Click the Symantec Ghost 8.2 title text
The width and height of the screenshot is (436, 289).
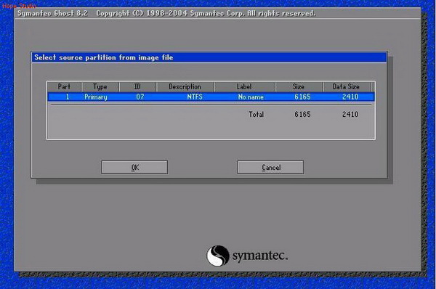(x=52, y=13)
